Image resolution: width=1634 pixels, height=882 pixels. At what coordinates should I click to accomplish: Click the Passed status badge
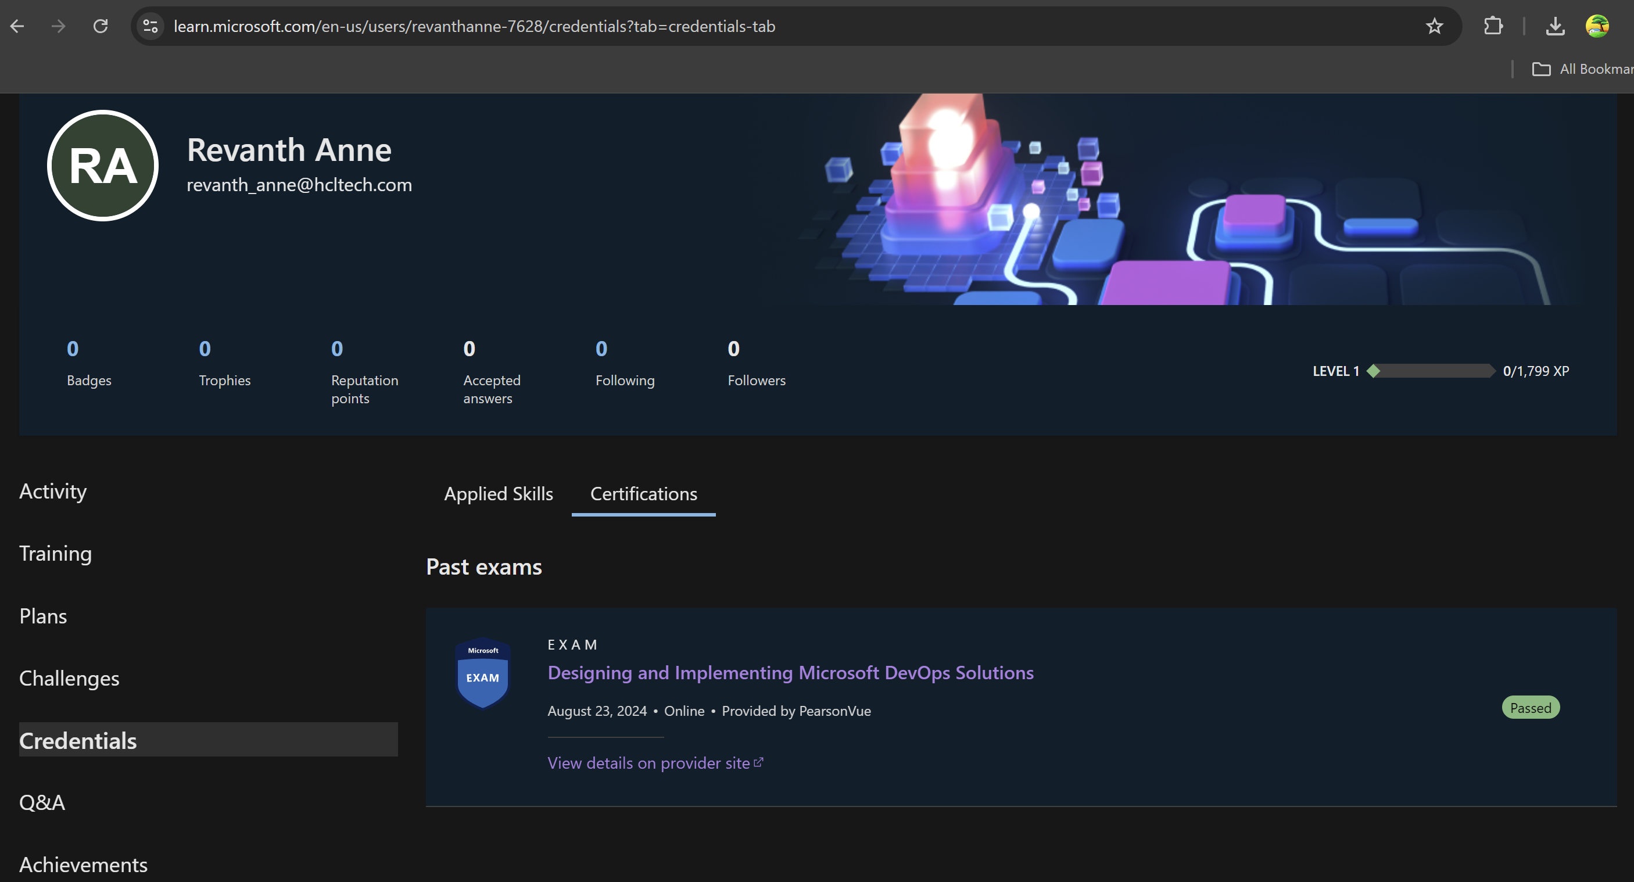(x=1530, y=708)
